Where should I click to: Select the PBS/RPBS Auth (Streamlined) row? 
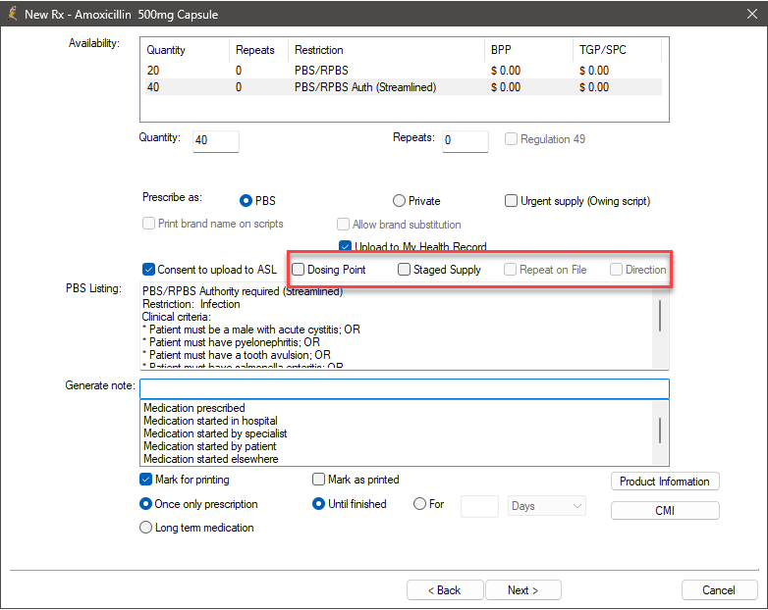(404, 87)
